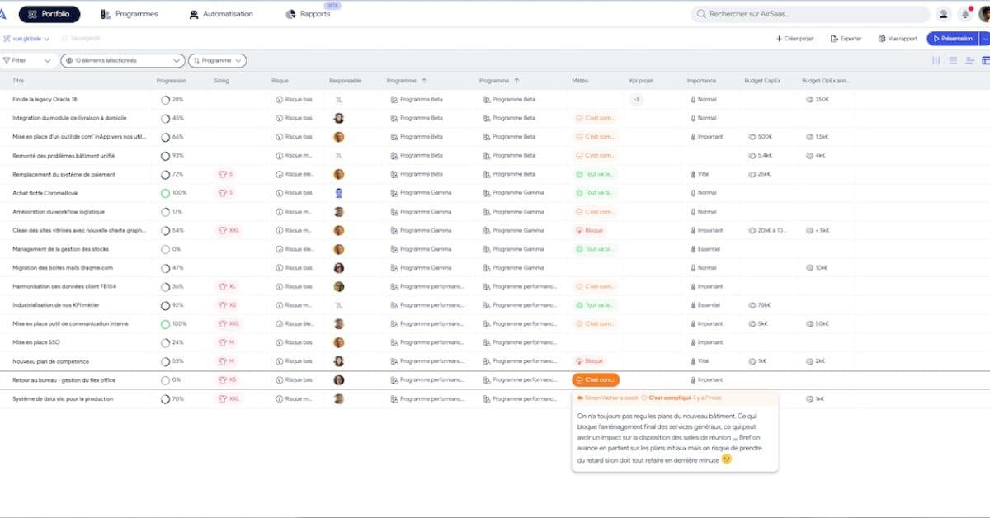Click the 93% progress circle for Remonté des problèmes
Screen dimensions: 990x518
click(165, 155)
